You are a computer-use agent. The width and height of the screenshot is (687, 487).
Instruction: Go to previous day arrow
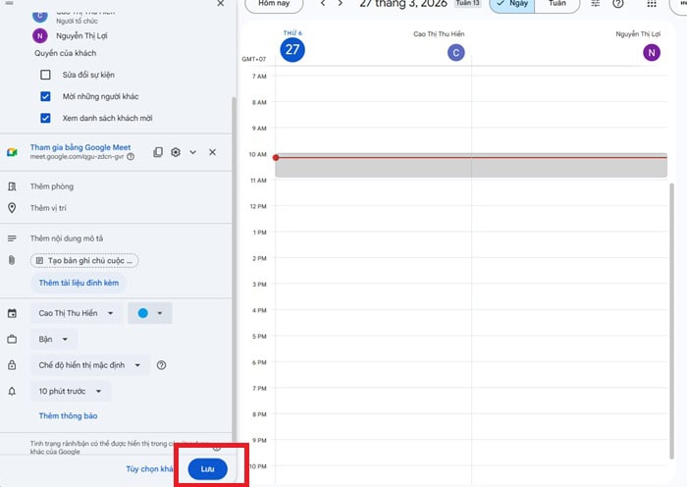pos(322,4)
